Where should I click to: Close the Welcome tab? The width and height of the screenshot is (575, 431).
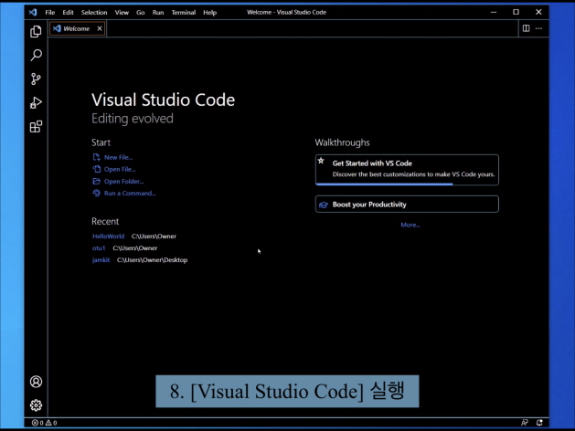tap(100, 28)
